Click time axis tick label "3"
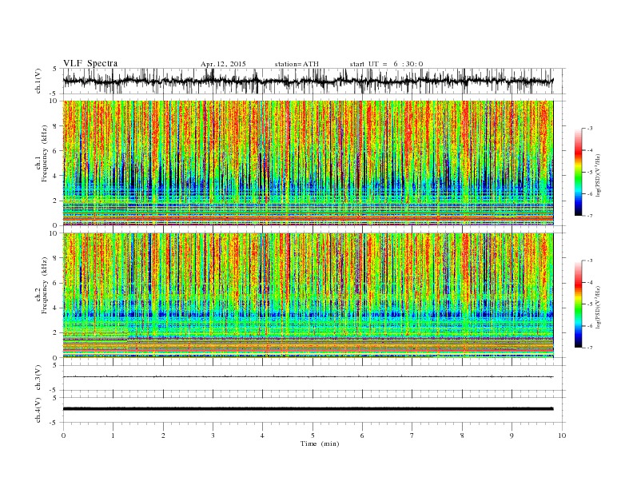 213,435
